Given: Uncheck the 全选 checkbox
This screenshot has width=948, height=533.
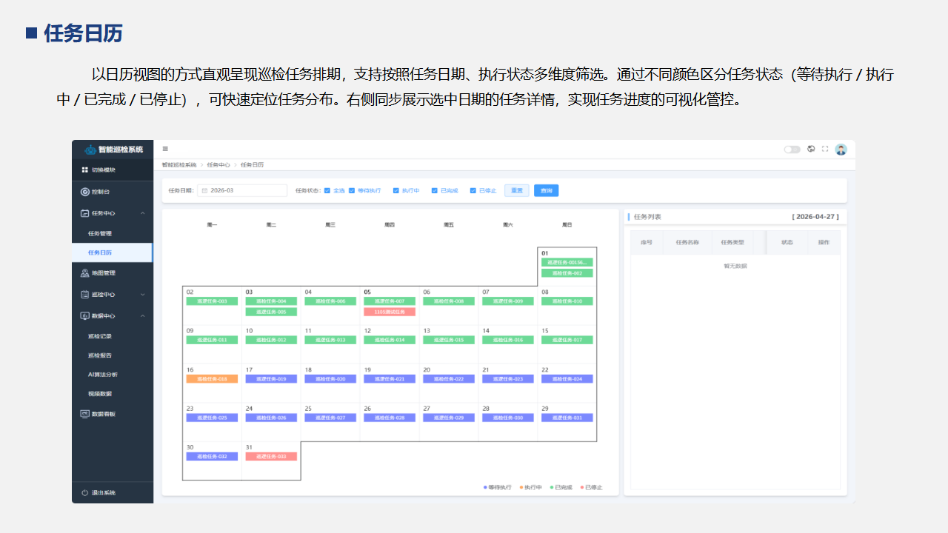Looking at the screenshot, I should point(327,190).
